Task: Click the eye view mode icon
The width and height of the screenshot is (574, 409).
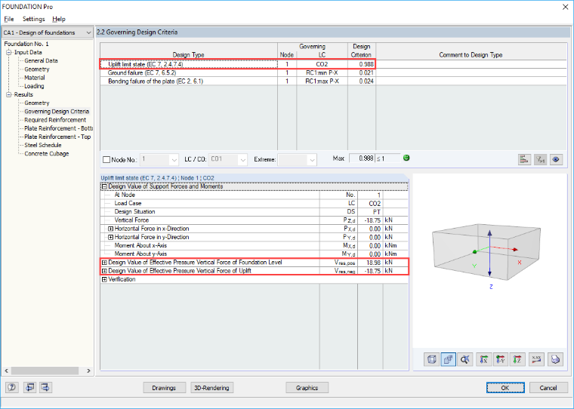Action: tap(556, 159)
